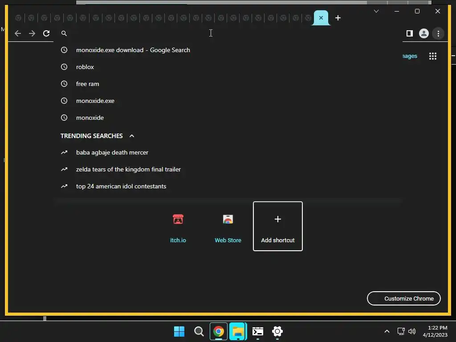Viewport: 456px width, 342px height.
Task: Open the tab search chevron in the title bar
Action: pyautogui.click(x=376, y=11)
